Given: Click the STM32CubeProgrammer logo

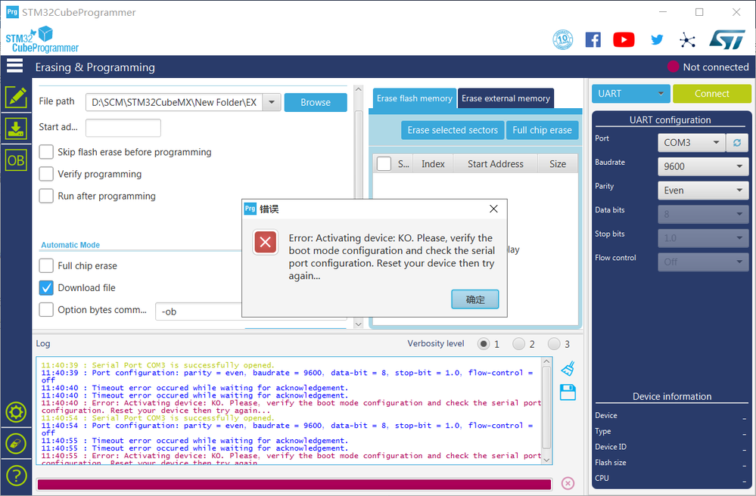Looking at the screenshot, I should [42, 39].
